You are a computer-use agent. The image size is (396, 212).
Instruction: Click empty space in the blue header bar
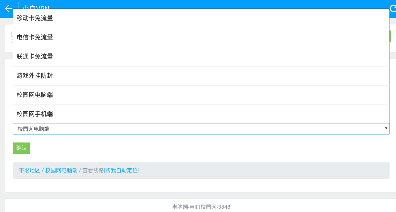click(208, 4)
